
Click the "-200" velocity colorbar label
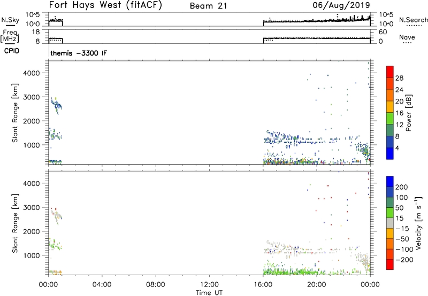(x=404, y=260)
